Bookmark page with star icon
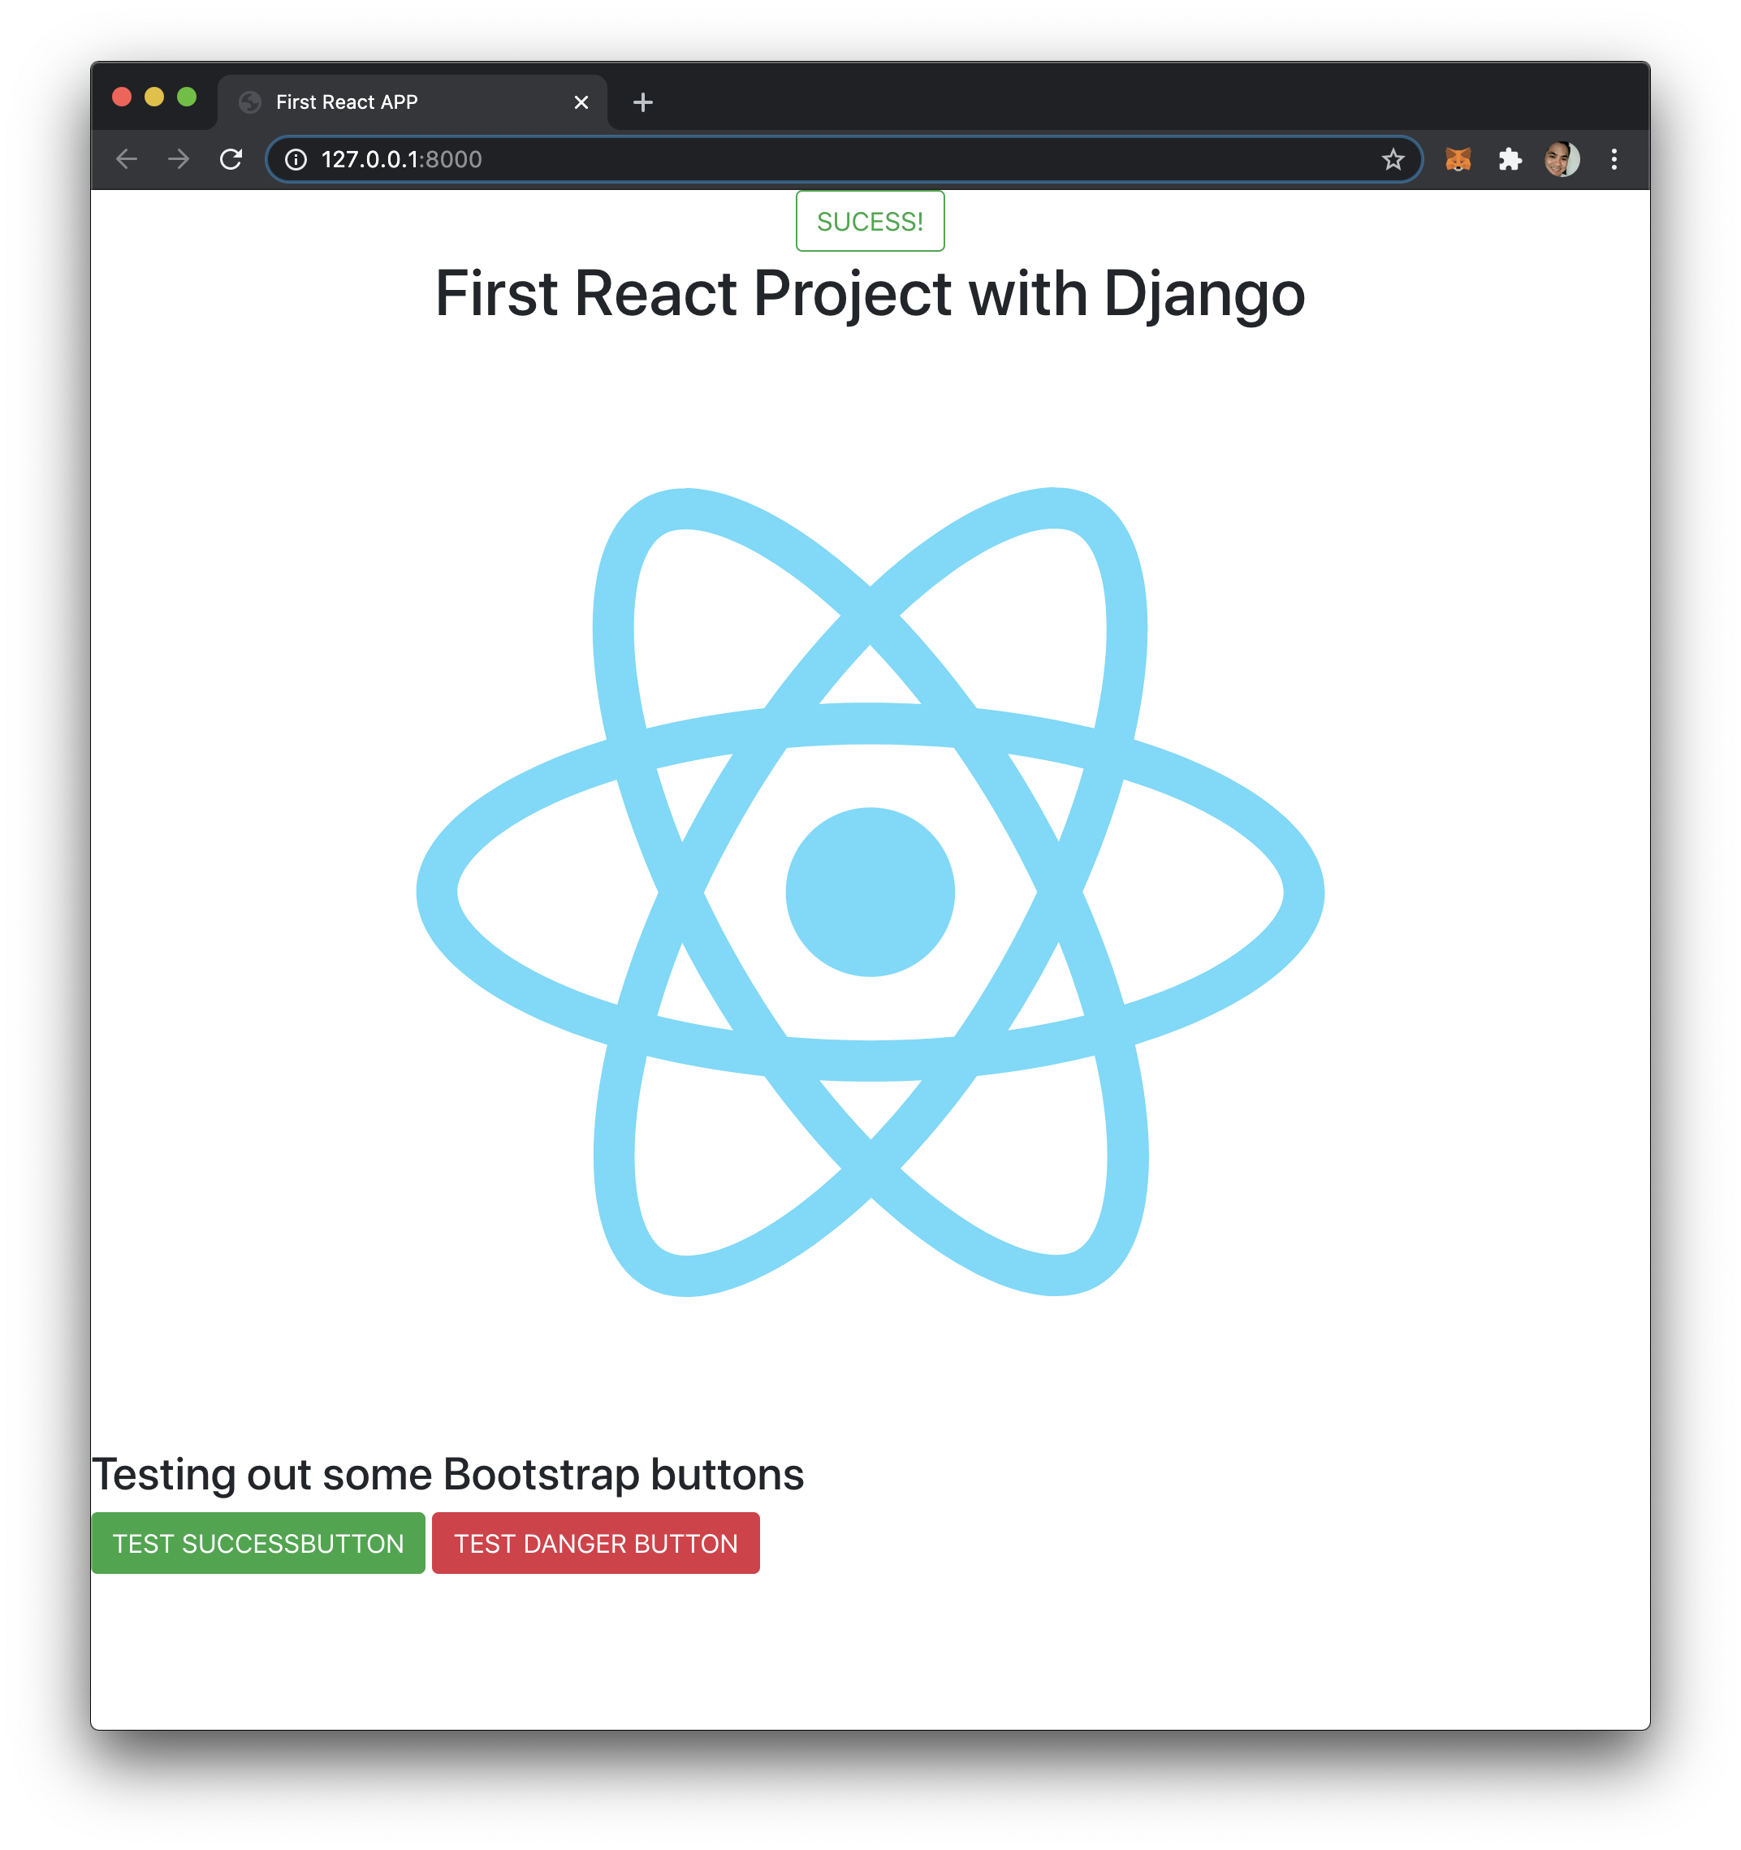The height and width of the screenshot is (1850, 1741). [x=1392, y=160]
